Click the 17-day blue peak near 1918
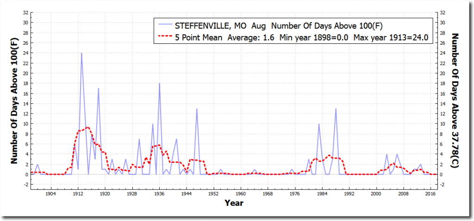The image size is (474, 221). tap(98, 89)
